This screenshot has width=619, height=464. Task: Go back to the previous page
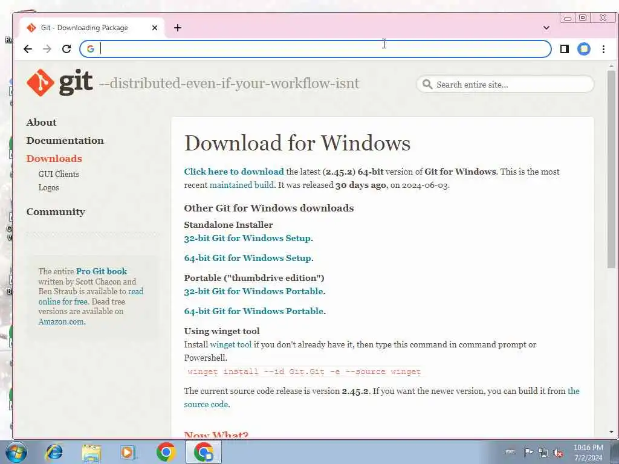pos(28,49)
